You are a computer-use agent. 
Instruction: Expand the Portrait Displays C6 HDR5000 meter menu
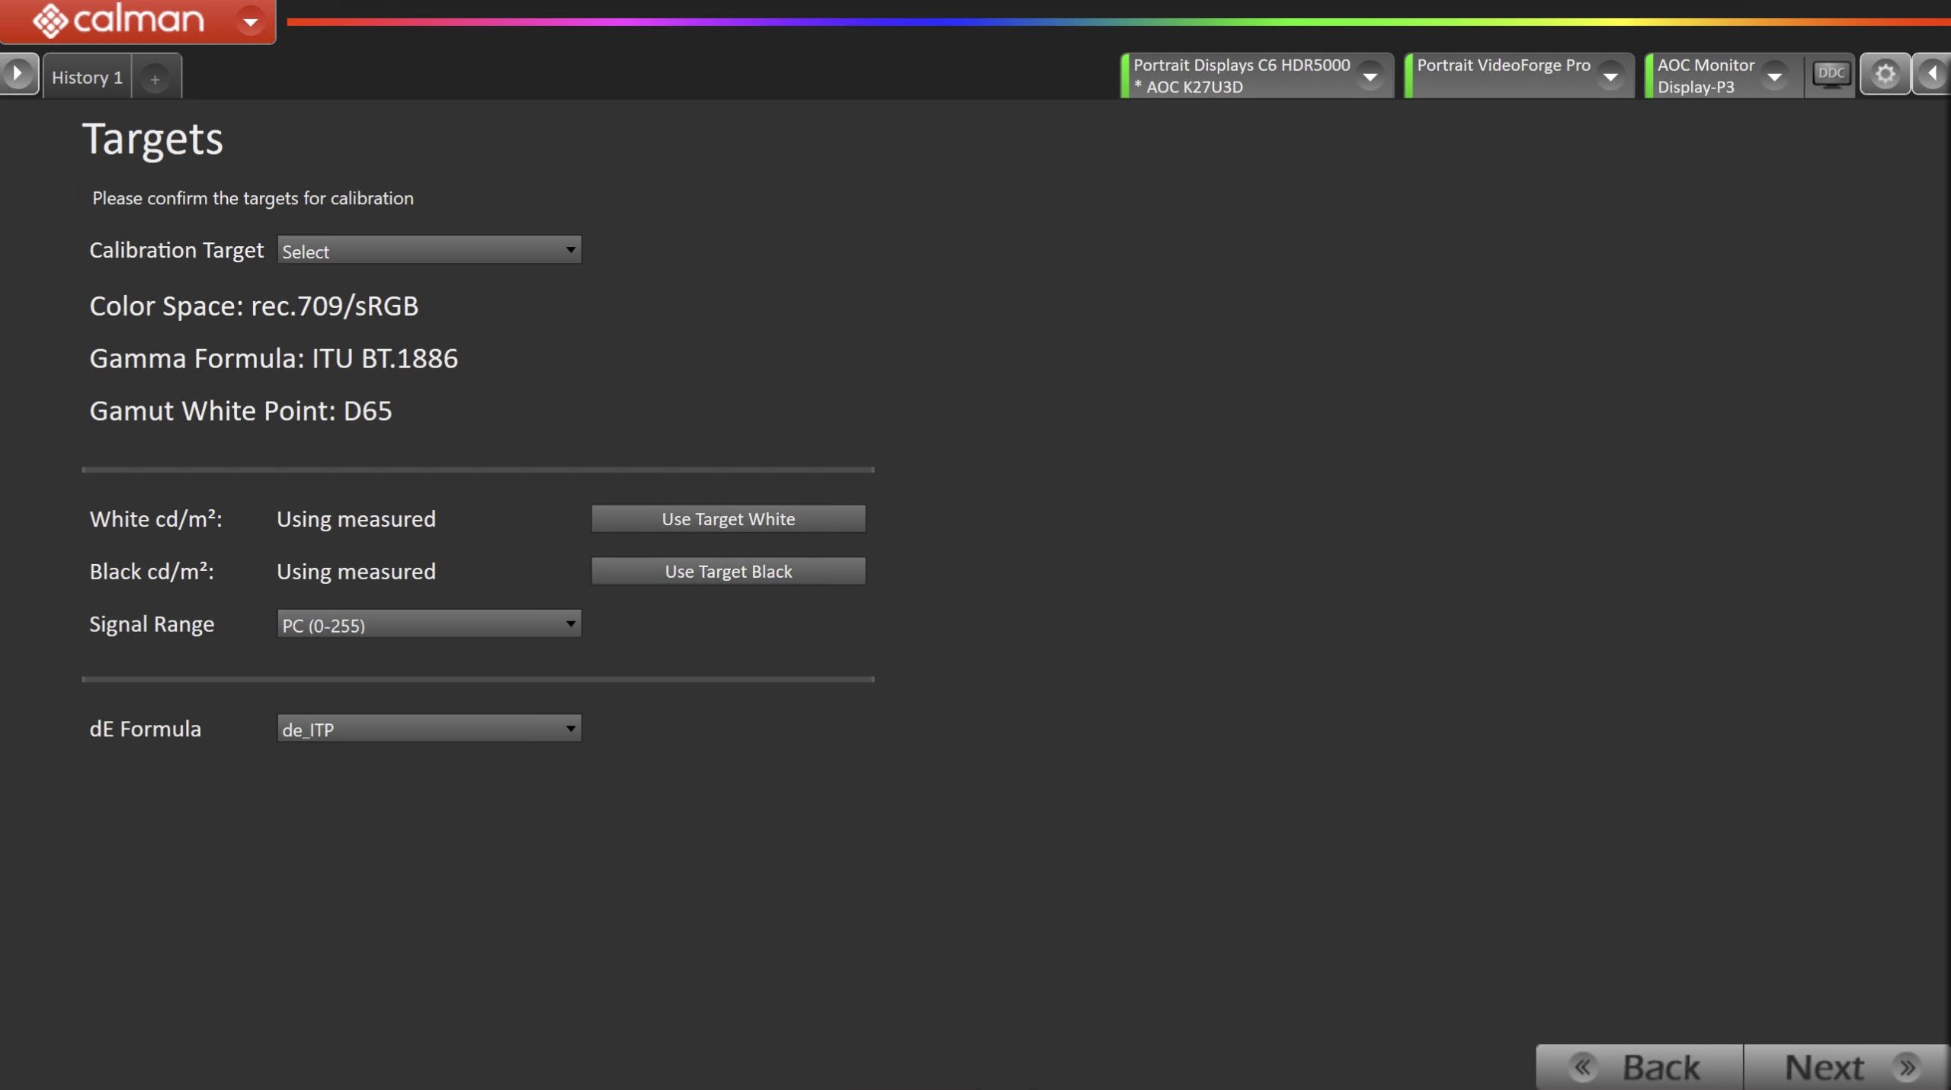(x=1370, y=76)
